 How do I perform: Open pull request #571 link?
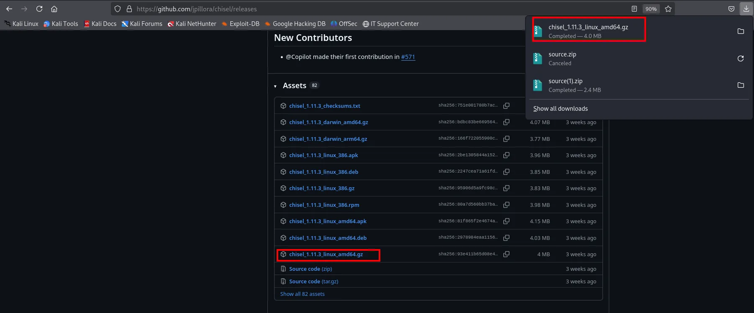(x=408, y=57)
